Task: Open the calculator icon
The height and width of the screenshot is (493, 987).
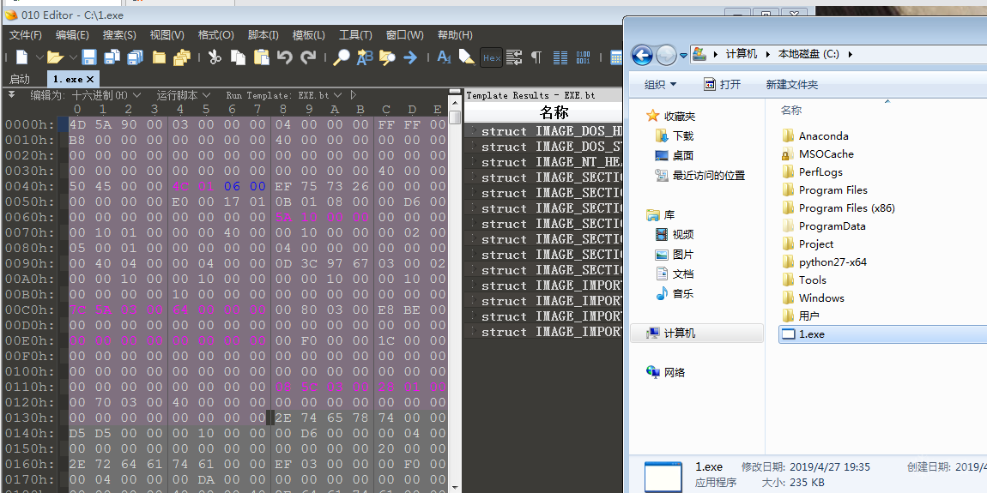Action: click(x=616, y=57)
